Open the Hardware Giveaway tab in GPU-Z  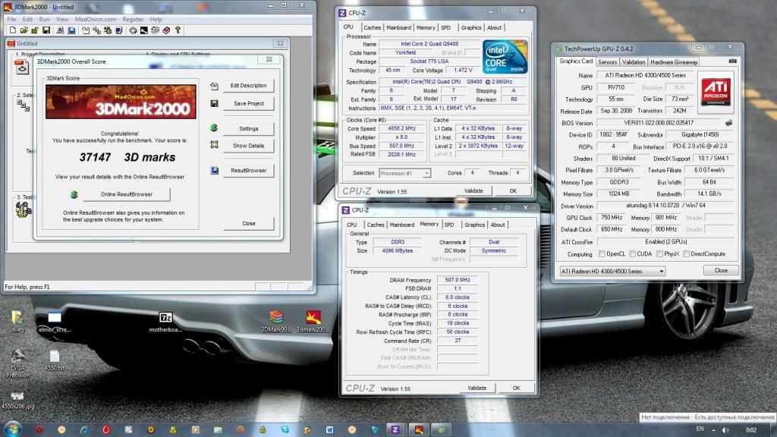(x=674, y=62)
